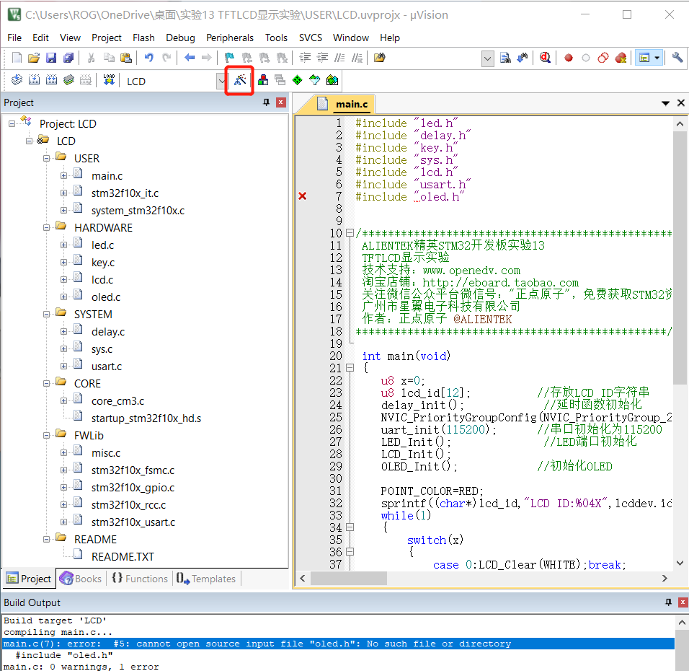Save all files toolbar icon
The image size is (689, 671).
click(68, 58)
